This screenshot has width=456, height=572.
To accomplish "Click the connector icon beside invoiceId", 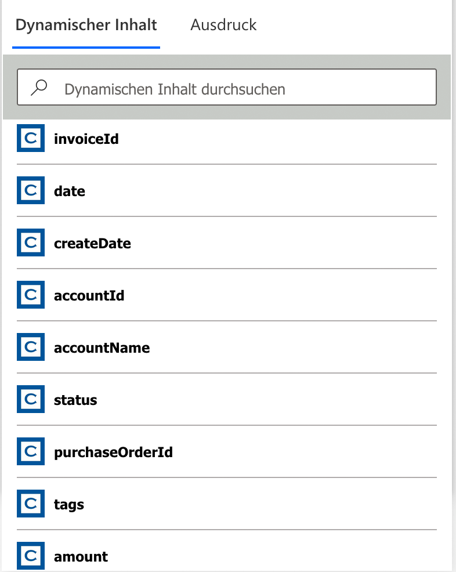I will 31,138.
